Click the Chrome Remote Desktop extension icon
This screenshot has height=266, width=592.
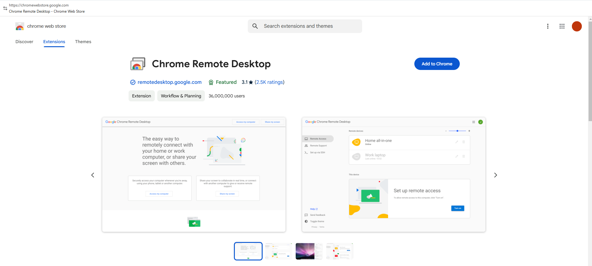[138, 64]
